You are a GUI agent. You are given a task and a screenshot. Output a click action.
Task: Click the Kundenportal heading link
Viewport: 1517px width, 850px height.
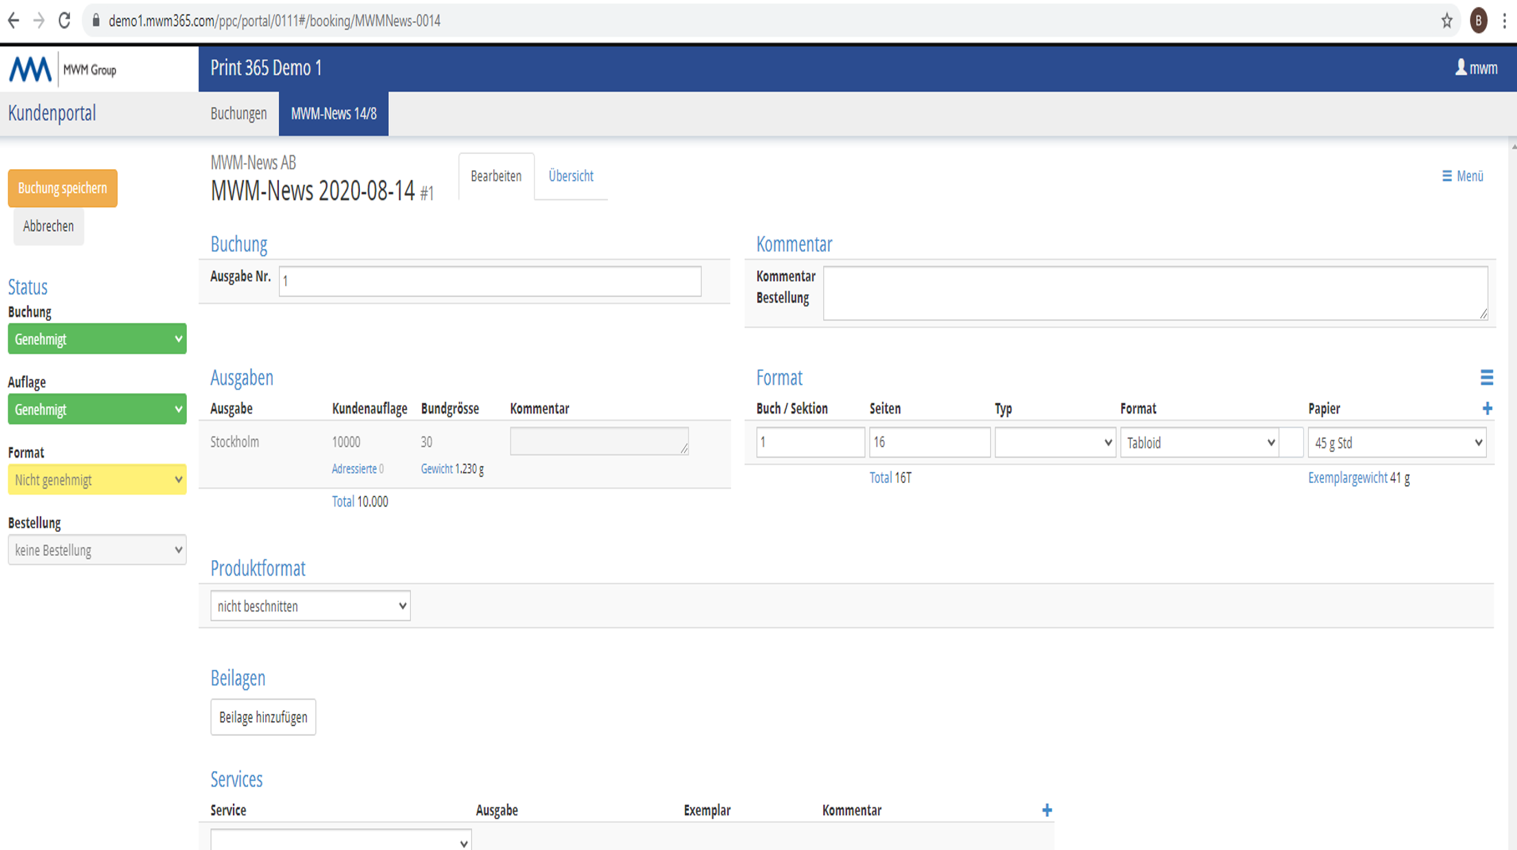coord(52,113)
